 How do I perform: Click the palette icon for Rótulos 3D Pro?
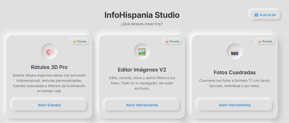(x=49, y=52)
